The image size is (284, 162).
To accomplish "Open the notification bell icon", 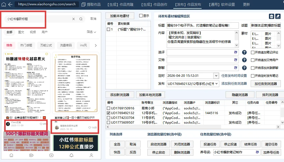I will pos(71,156).
